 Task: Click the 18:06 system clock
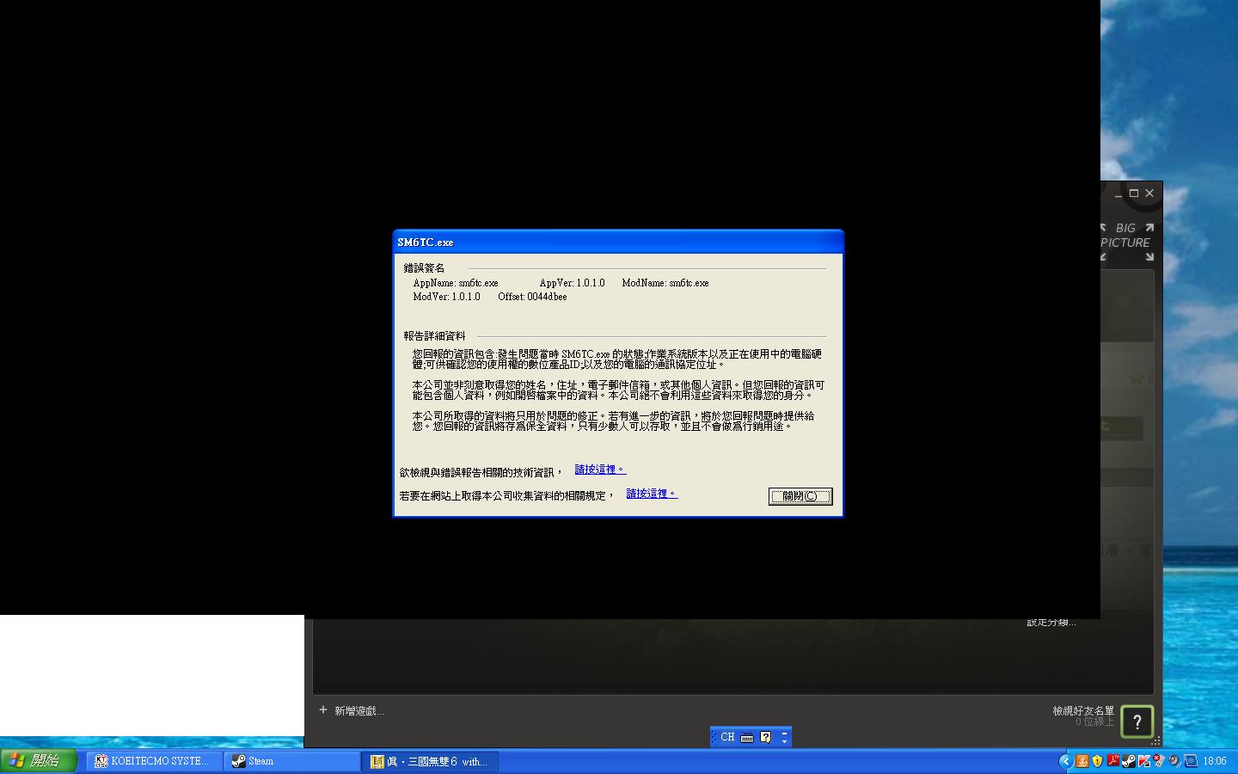pos(1215,761)
